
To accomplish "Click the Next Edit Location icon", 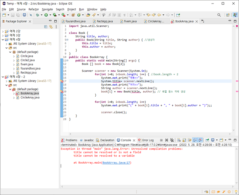I will [154, 15].
